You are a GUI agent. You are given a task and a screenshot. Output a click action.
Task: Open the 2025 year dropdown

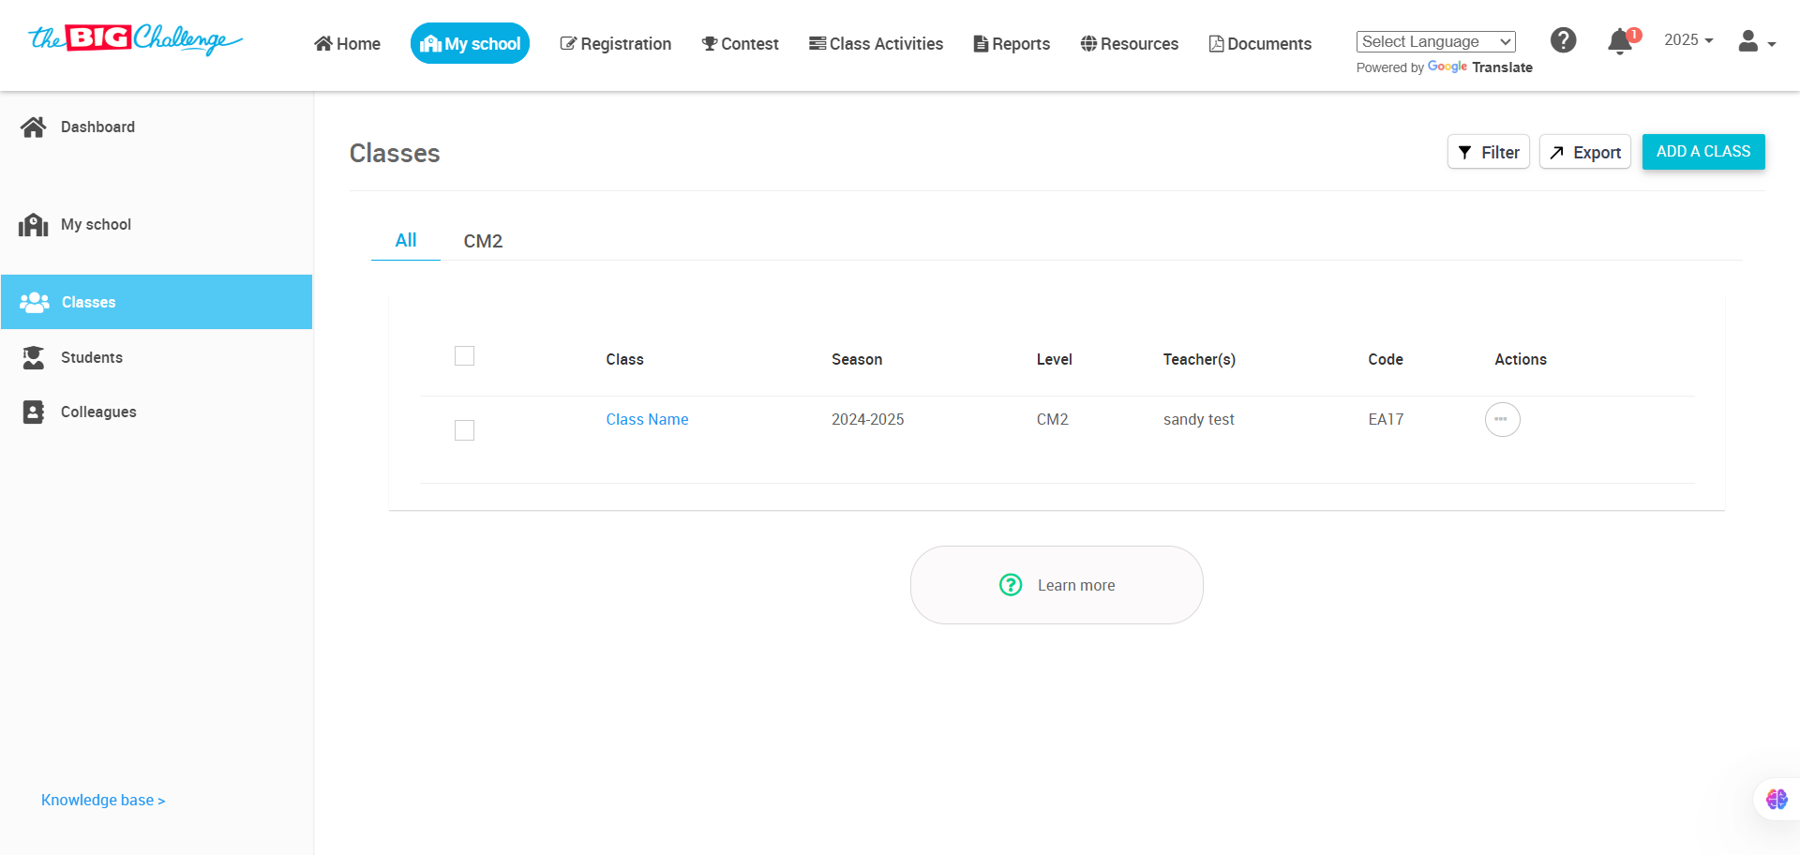[1688, 40]
